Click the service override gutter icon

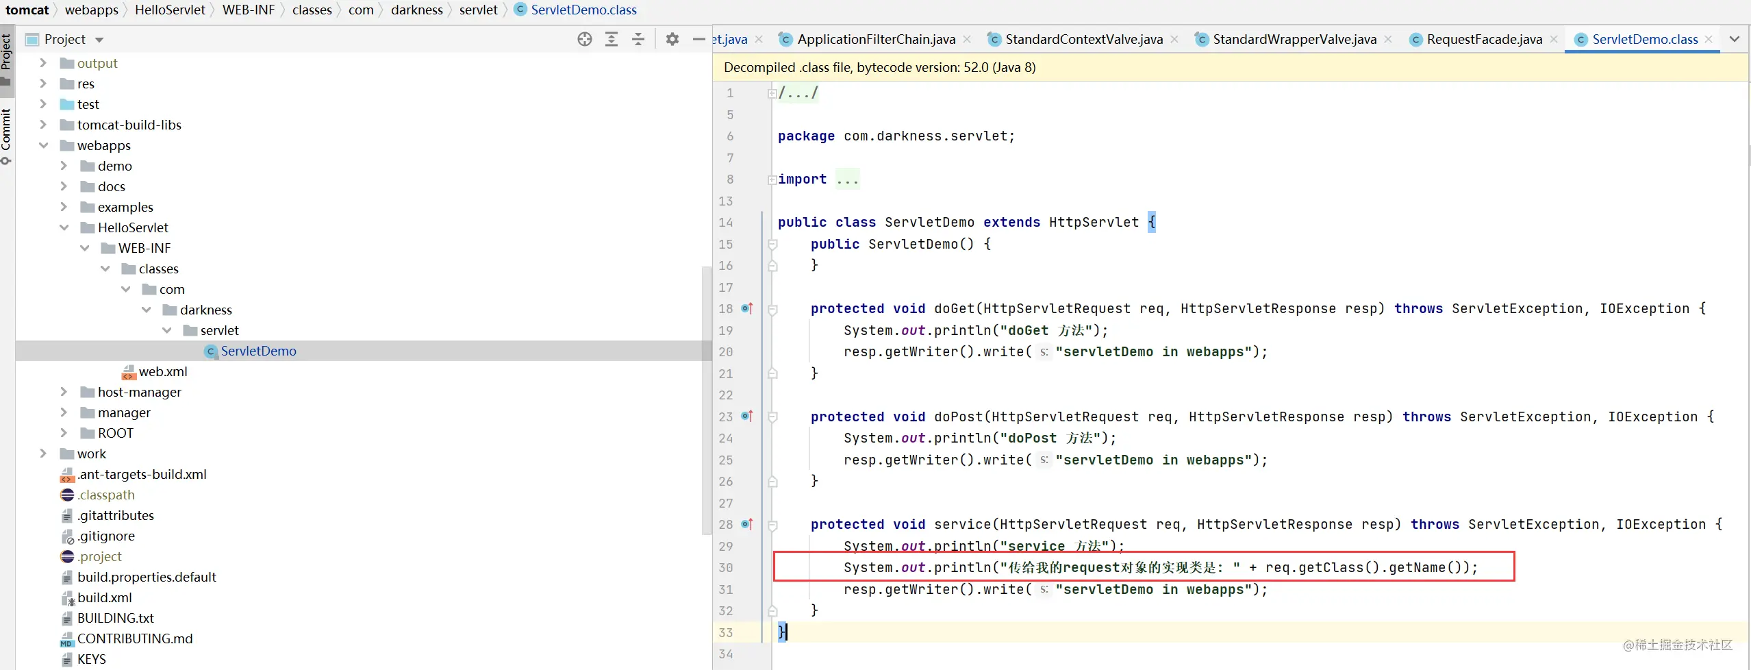coord(747,524)
